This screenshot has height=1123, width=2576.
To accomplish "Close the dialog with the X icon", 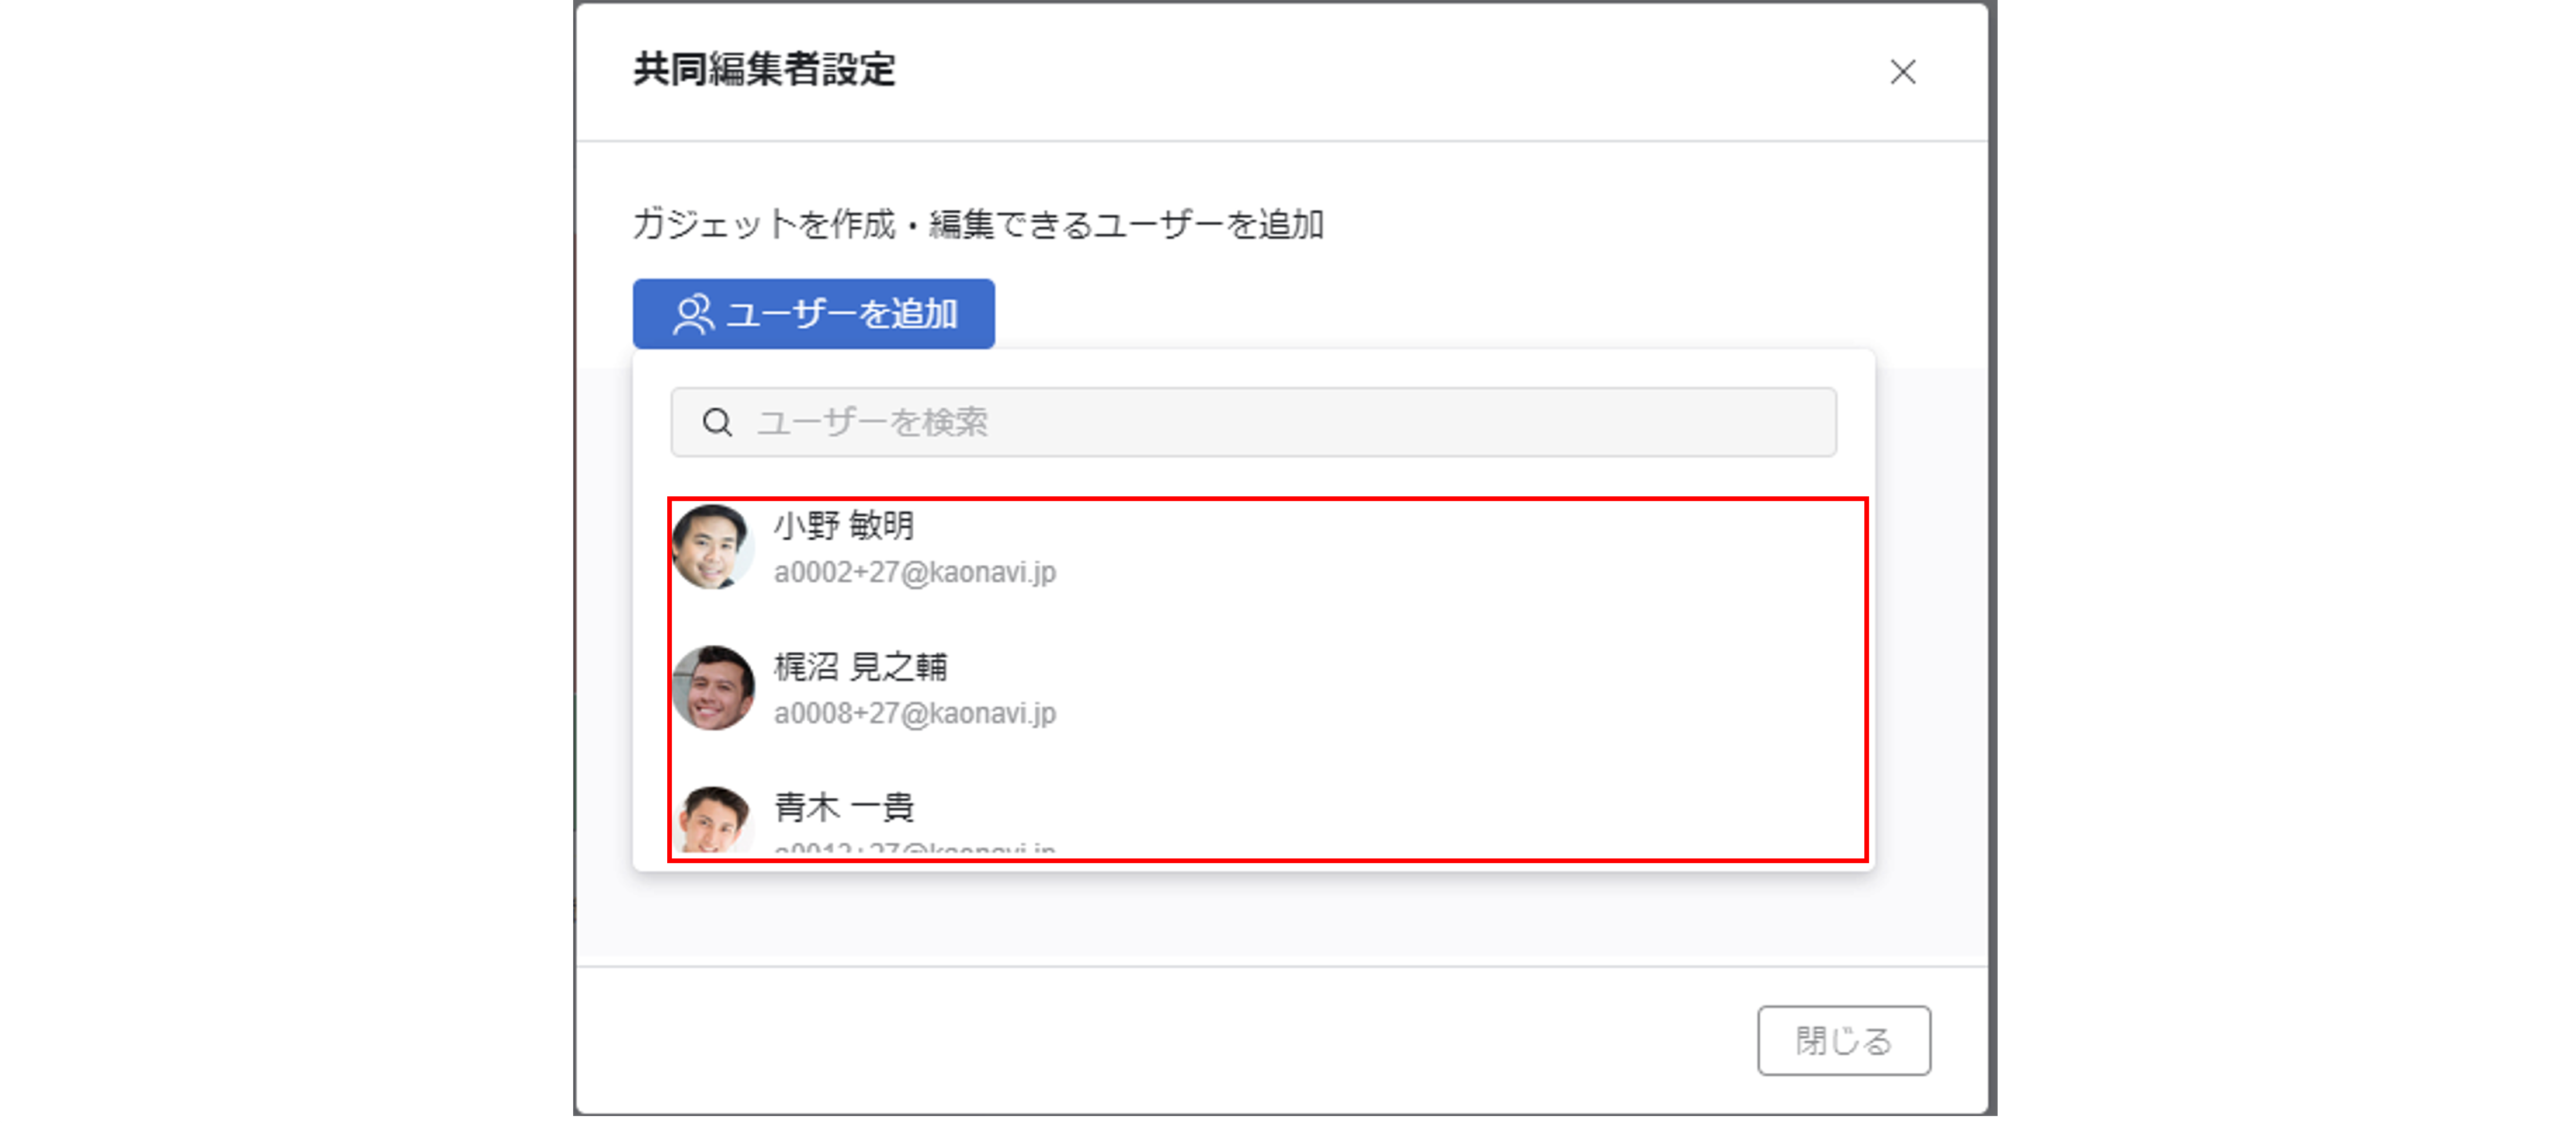I will pos(1902,72).
